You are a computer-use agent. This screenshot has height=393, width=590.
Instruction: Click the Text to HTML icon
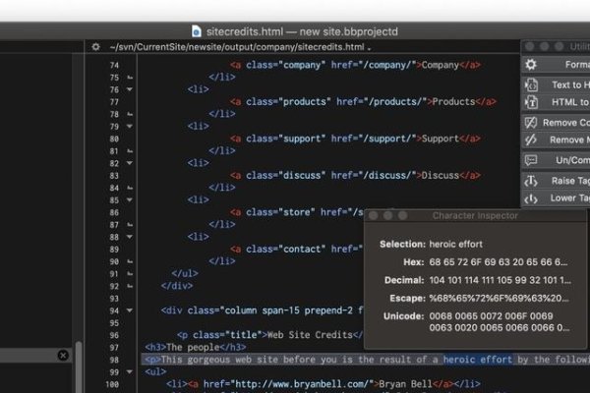coord(532,84)
